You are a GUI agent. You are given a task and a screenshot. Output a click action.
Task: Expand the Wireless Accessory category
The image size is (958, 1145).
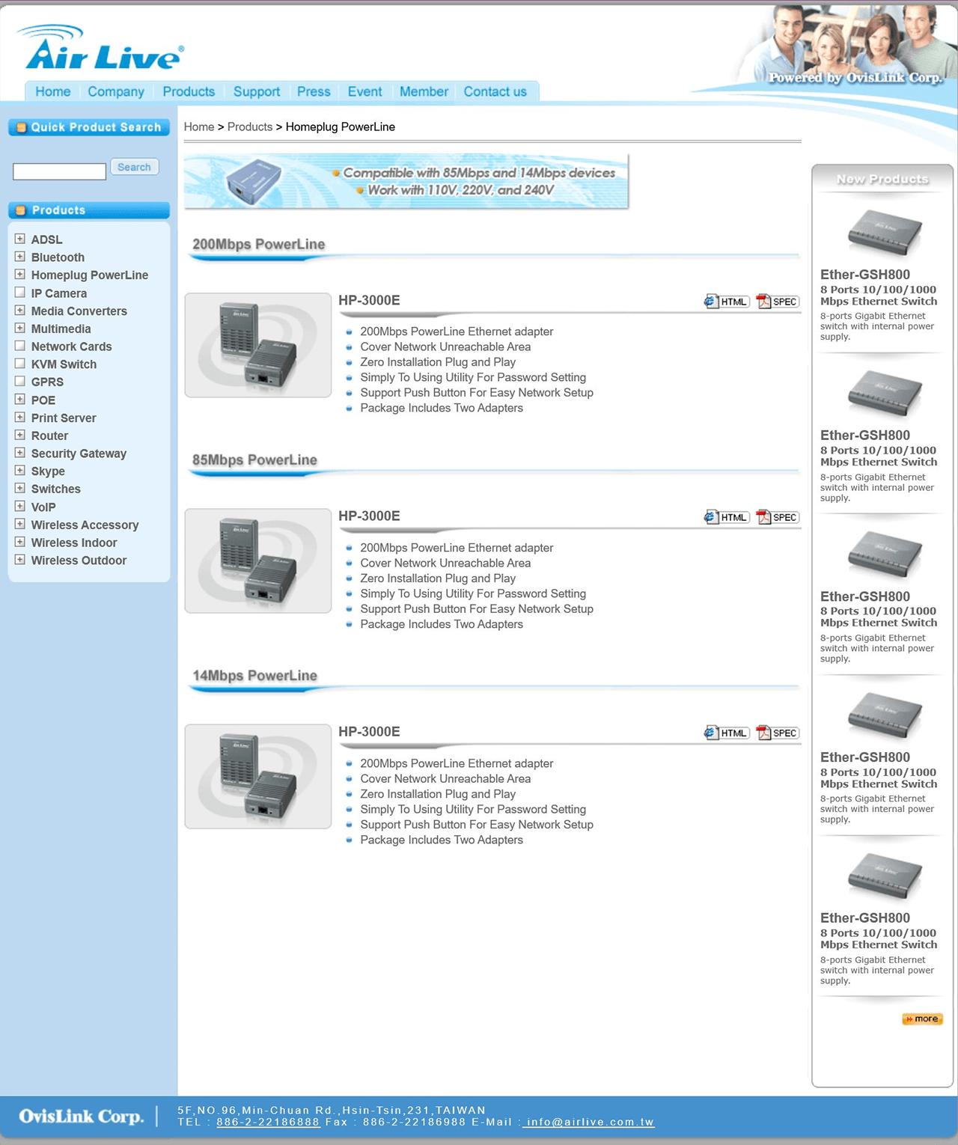(20, 525)
